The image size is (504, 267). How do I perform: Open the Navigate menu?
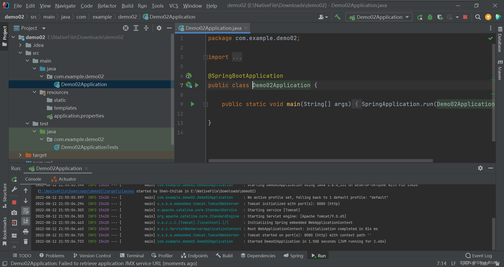(65, 5)
